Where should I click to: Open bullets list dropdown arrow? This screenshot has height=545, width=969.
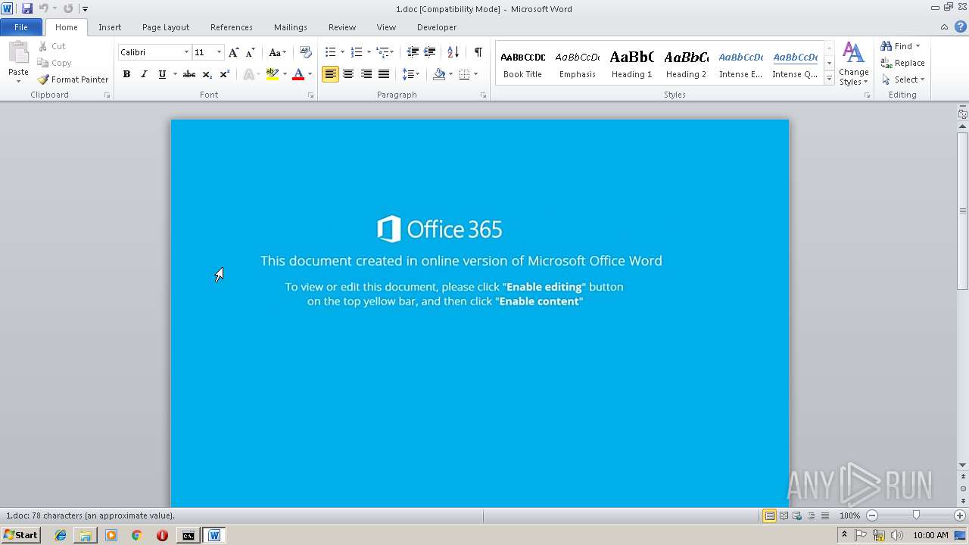coord(342,52)
